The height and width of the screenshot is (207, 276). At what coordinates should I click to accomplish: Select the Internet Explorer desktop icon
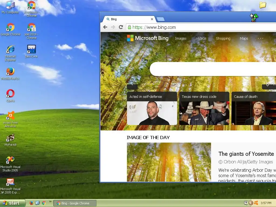(x=10, y=53)
